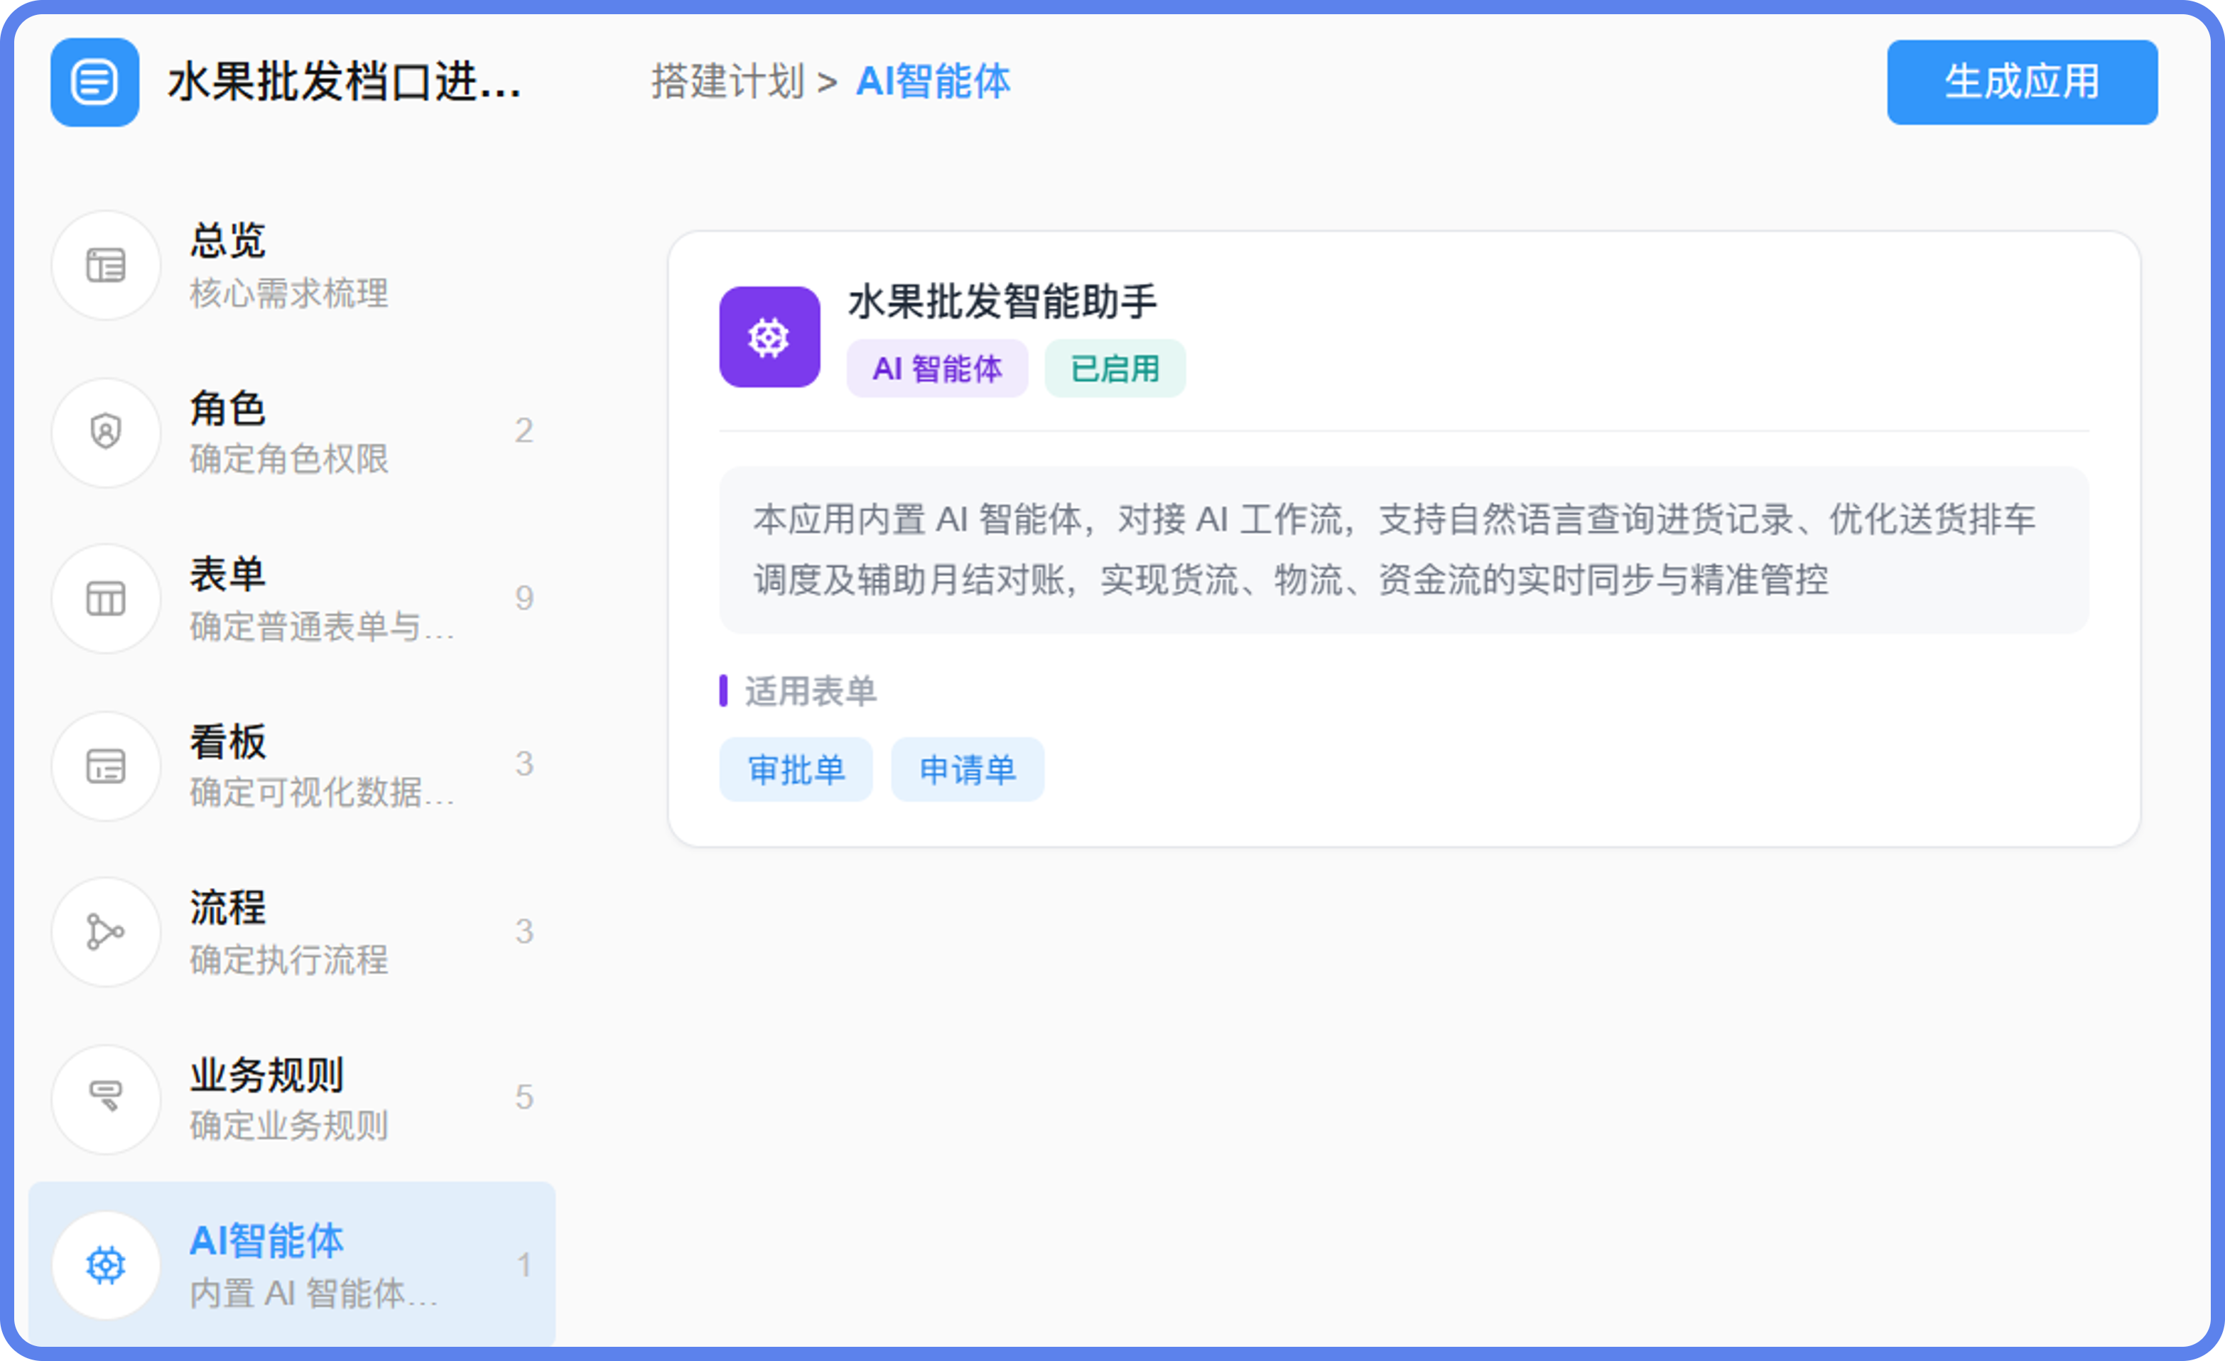Switch to the 表单 section label

227,575
